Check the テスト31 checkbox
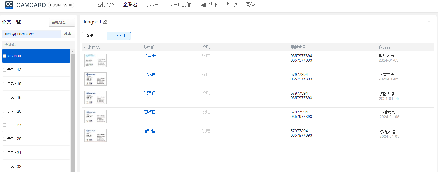The width and height of the screenshot is (438, 172). 5,153
